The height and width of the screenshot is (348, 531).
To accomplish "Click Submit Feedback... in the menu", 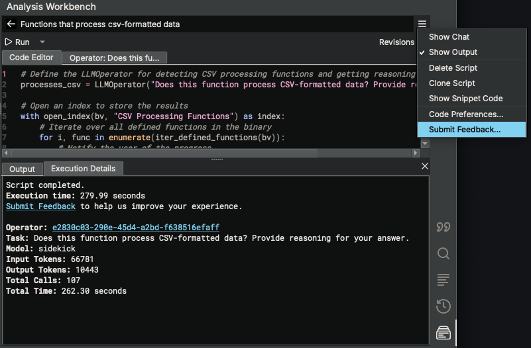I will [472, 130].
